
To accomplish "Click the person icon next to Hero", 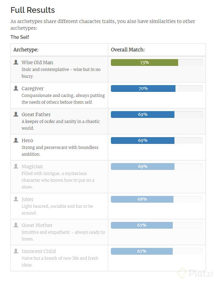I will tap(16, 140).
